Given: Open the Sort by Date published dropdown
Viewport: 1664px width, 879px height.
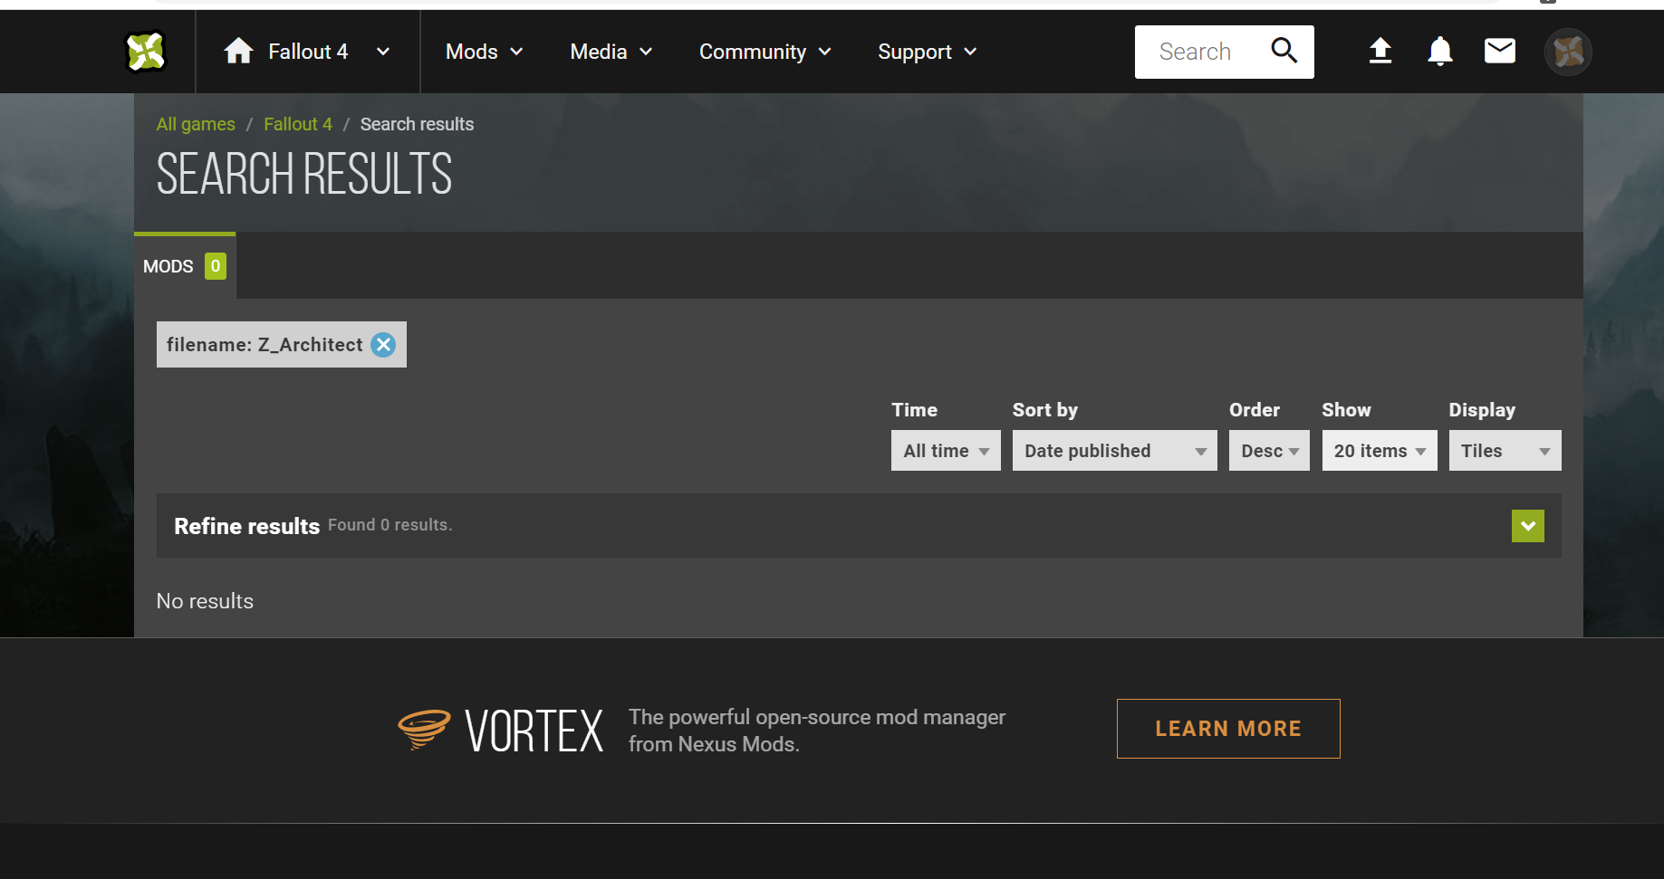Looking at the screenshot, I should point(1115,451).
